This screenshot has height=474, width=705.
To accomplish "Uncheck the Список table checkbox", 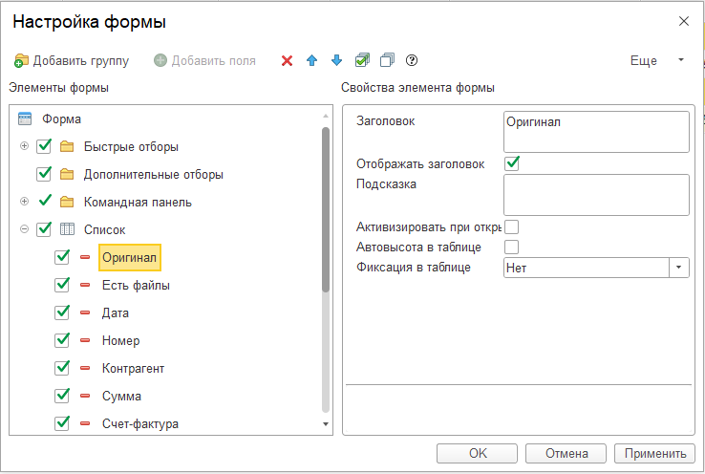I will point(44,229).
